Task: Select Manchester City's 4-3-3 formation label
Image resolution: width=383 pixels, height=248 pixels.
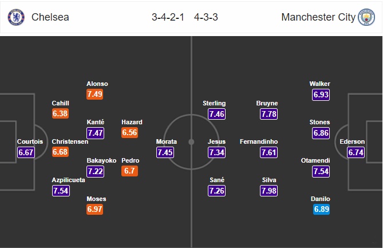Action: pos(208,17)
